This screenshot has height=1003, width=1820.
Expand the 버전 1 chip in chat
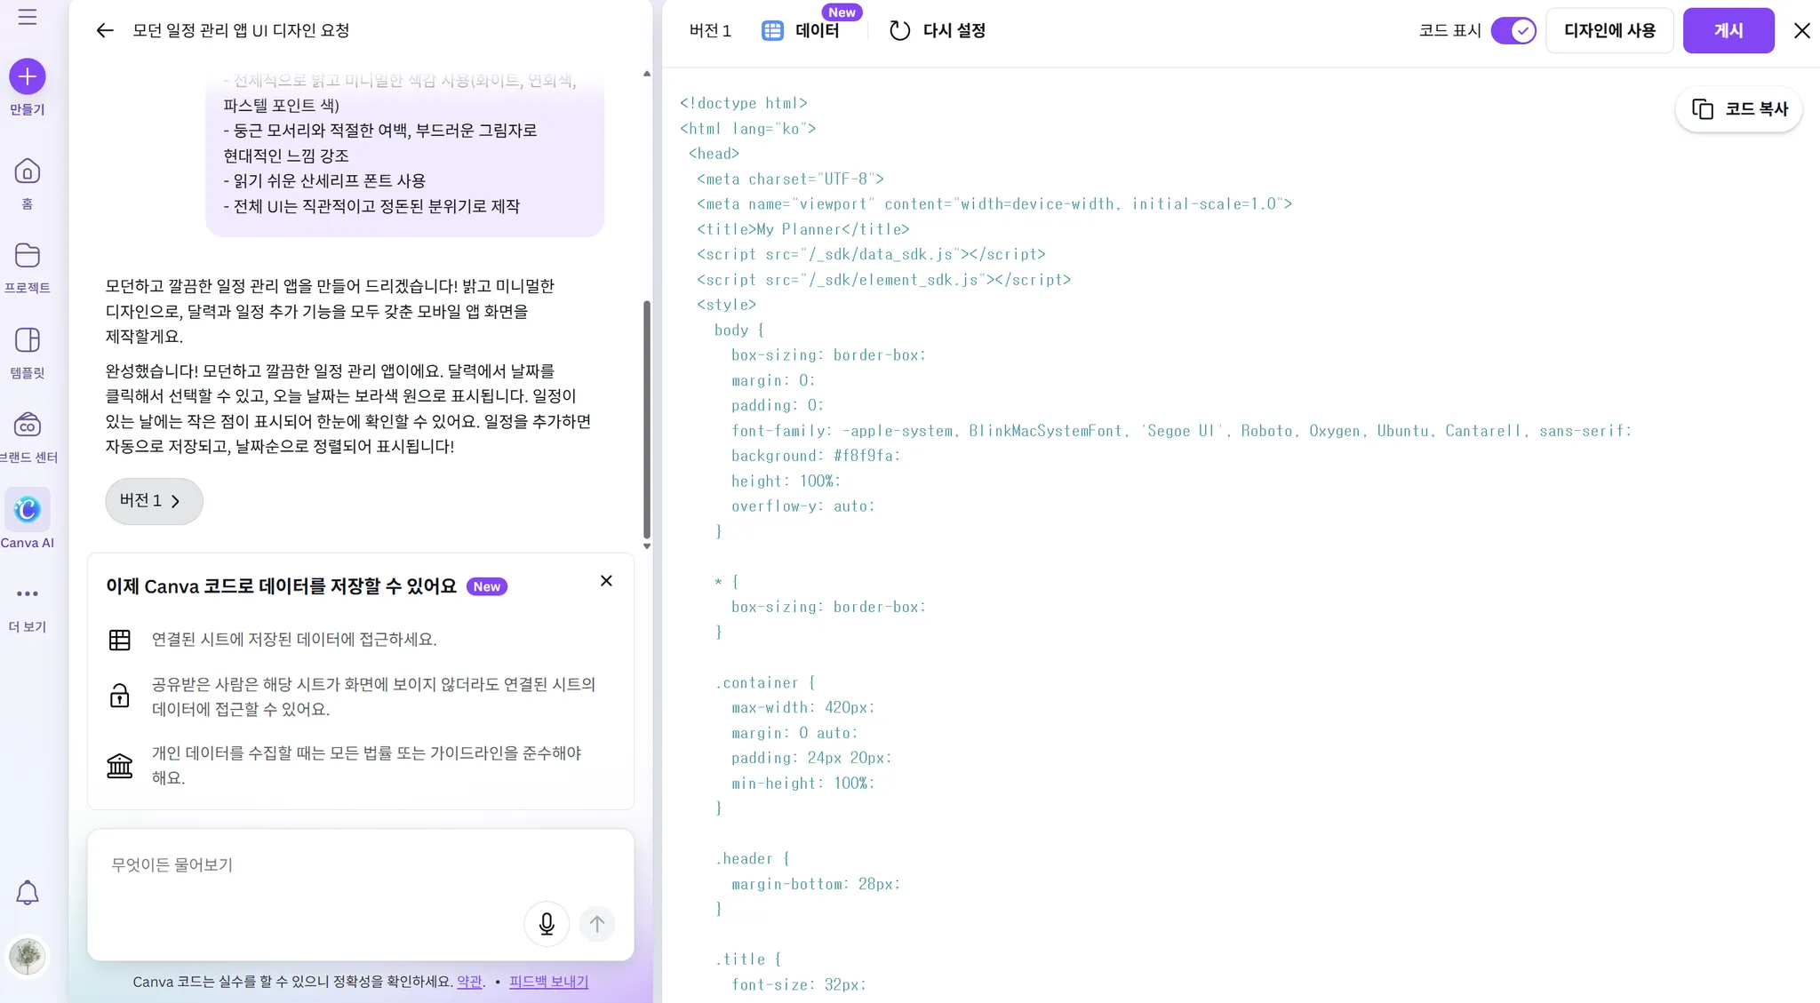pos(154,501)
